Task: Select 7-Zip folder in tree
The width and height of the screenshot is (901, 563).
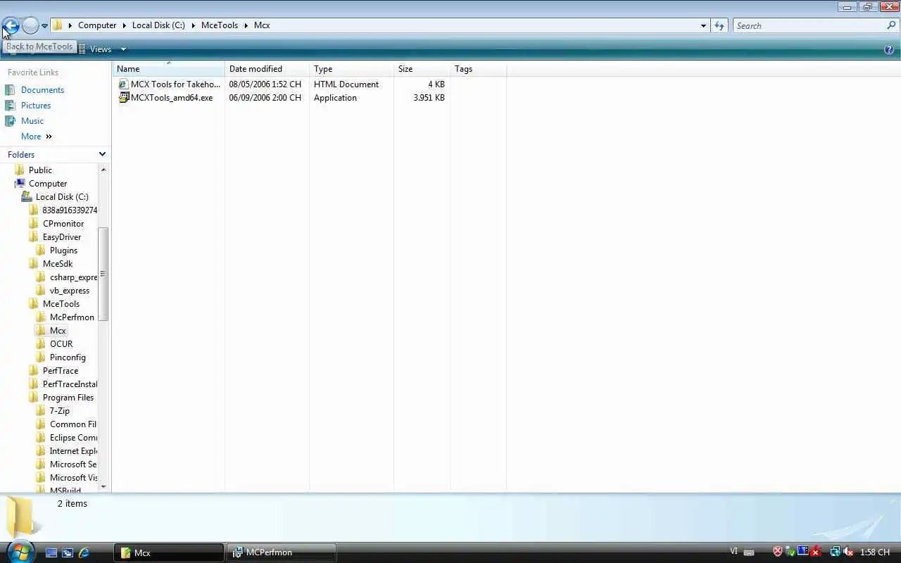Action: pos(60,411)
